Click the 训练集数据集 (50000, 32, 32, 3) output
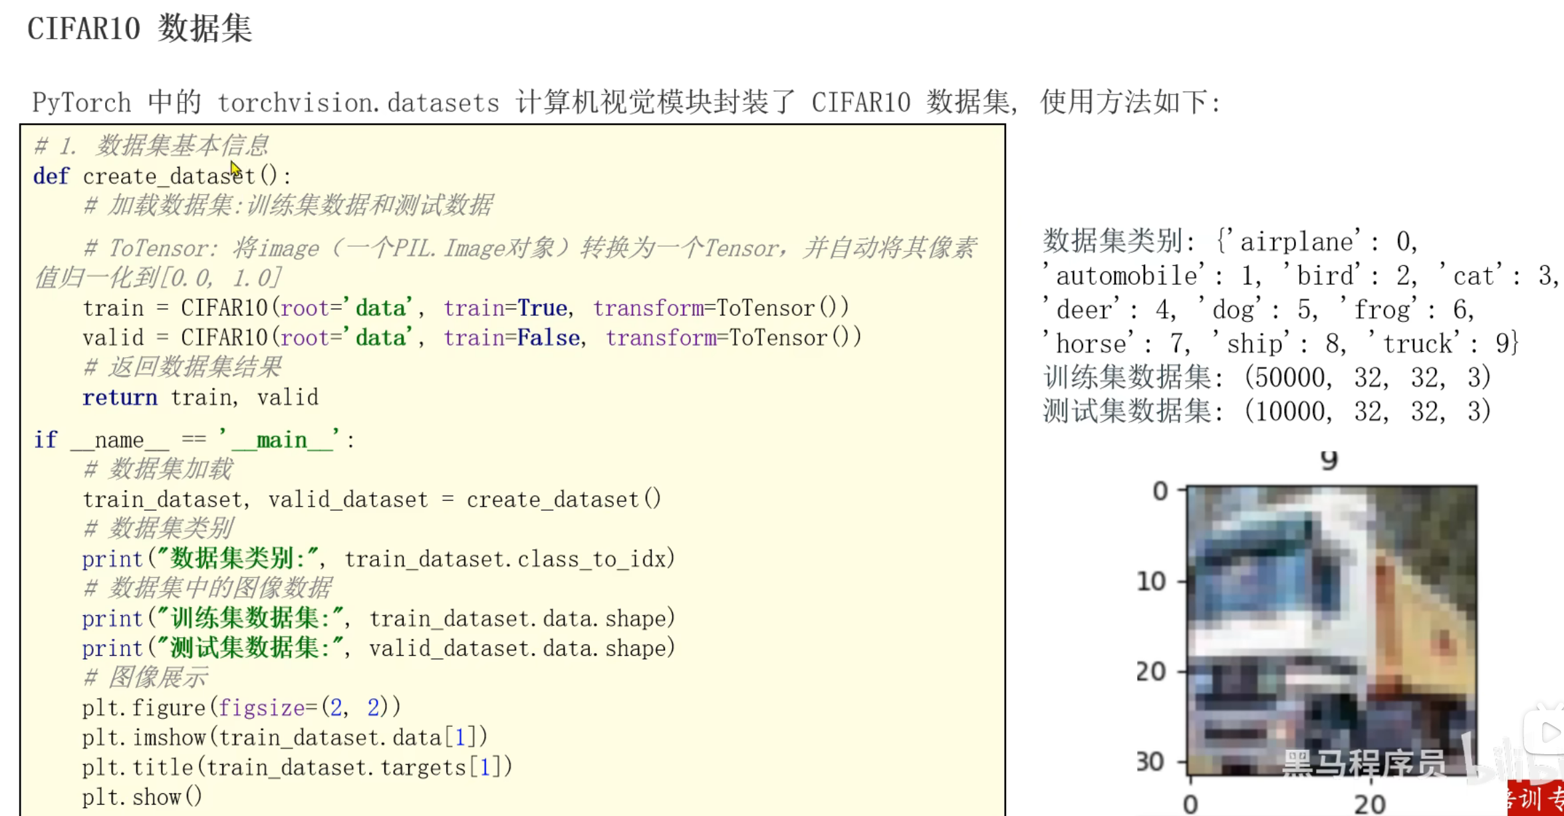This screenshot has width=1564, height=816. [x=1267, y=378]
